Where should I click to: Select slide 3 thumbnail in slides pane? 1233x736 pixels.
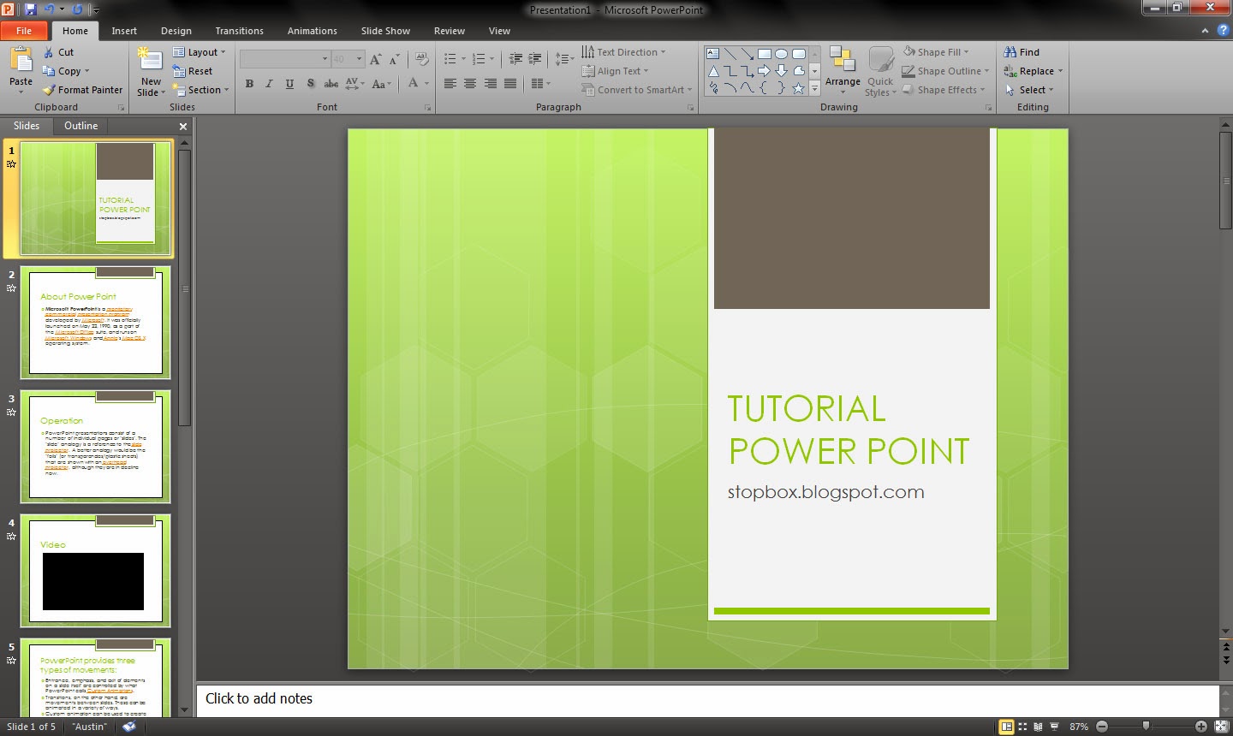(95, 447)
